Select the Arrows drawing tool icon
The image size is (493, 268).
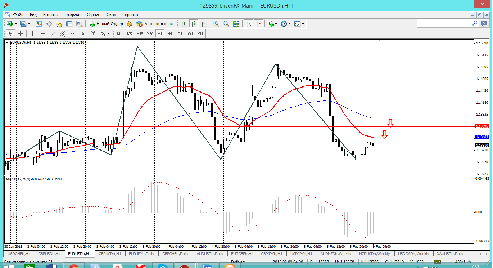103,33
